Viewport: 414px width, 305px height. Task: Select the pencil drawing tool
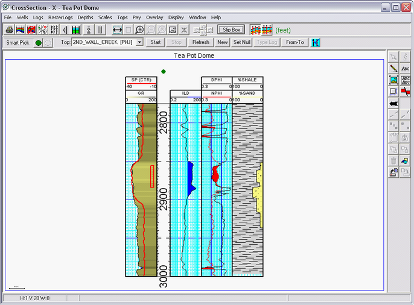click(393, 69)
